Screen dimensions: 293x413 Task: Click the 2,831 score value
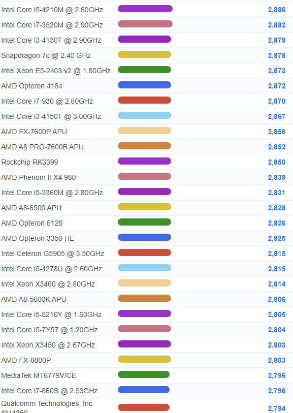coord(277,193)
